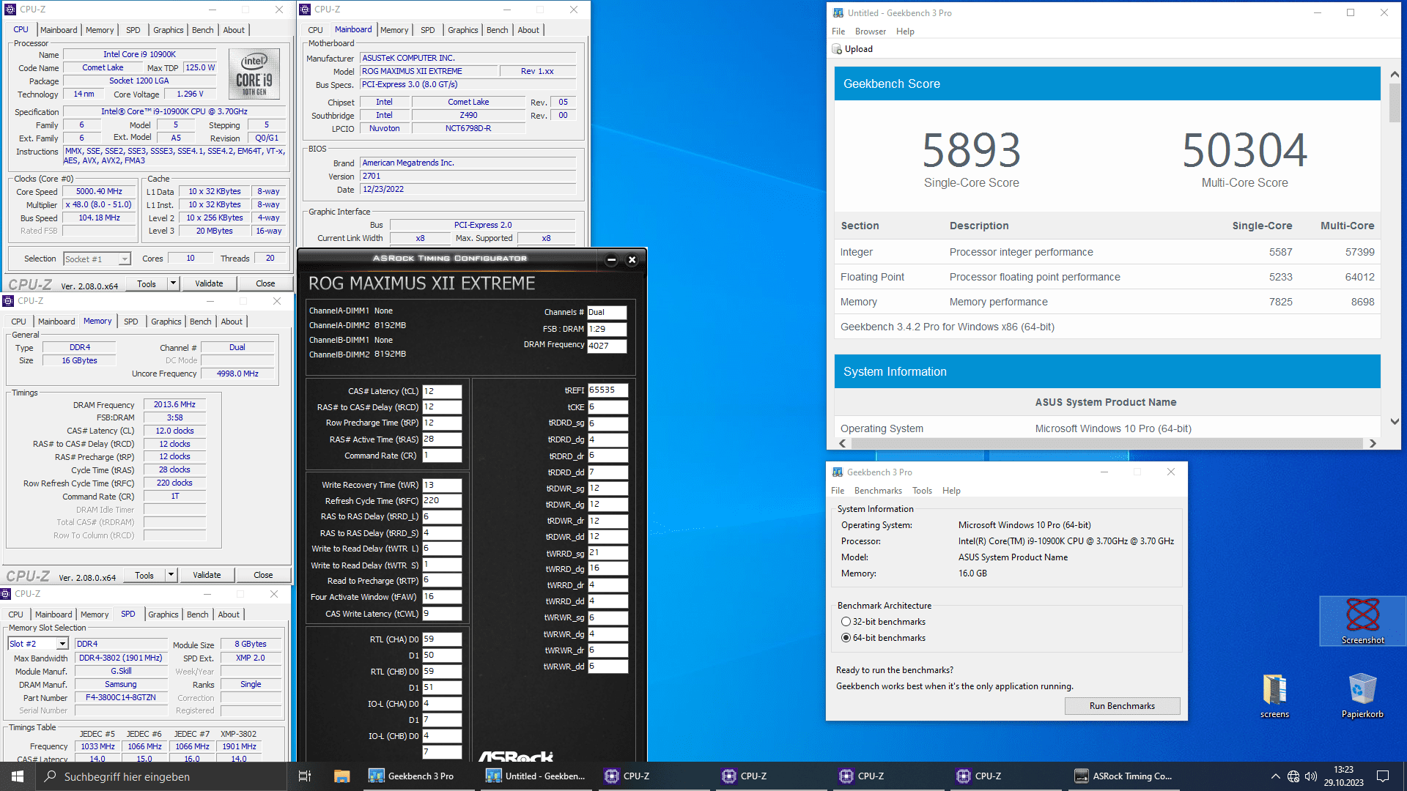Open the network icon in system tray
Viewport: 1407px width, 791px height.
[x=1293, y=776]
